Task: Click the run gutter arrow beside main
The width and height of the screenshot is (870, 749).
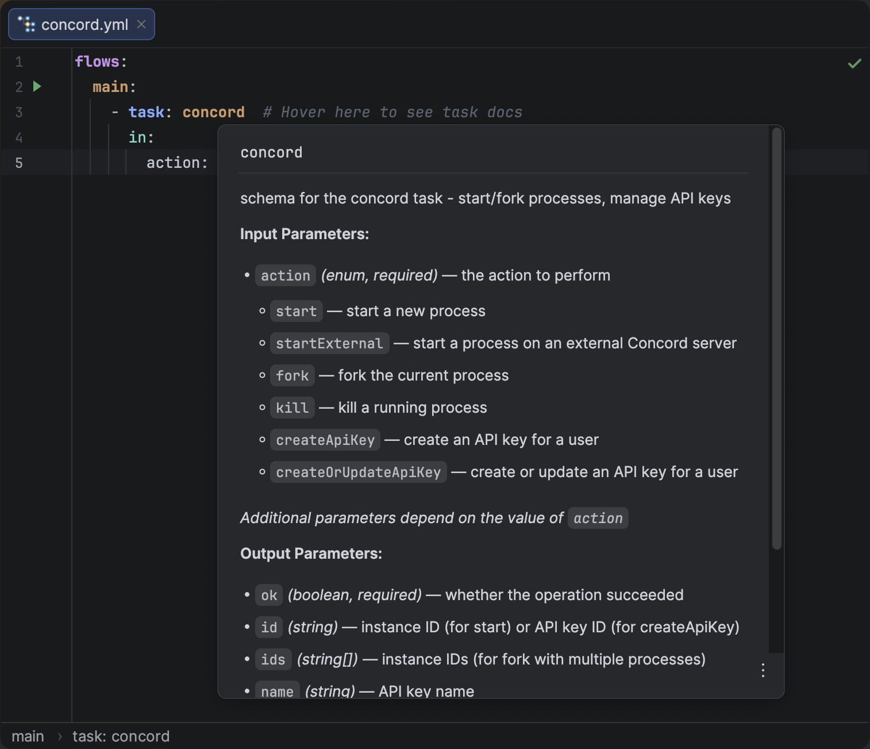Action: tap(37, 87)
